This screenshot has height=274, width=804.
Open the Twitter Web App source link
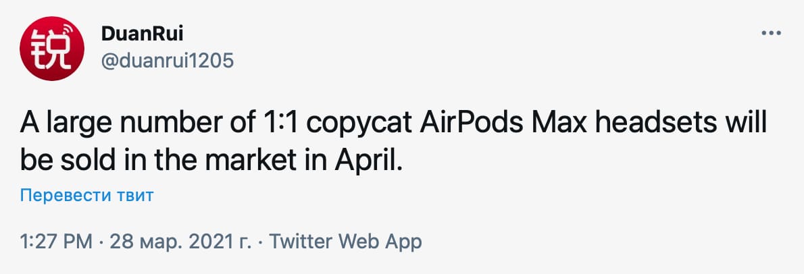(x=345, y=242)
